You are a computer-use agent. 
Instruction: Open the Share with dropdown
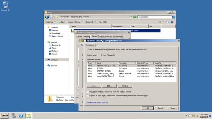point(90,22)
